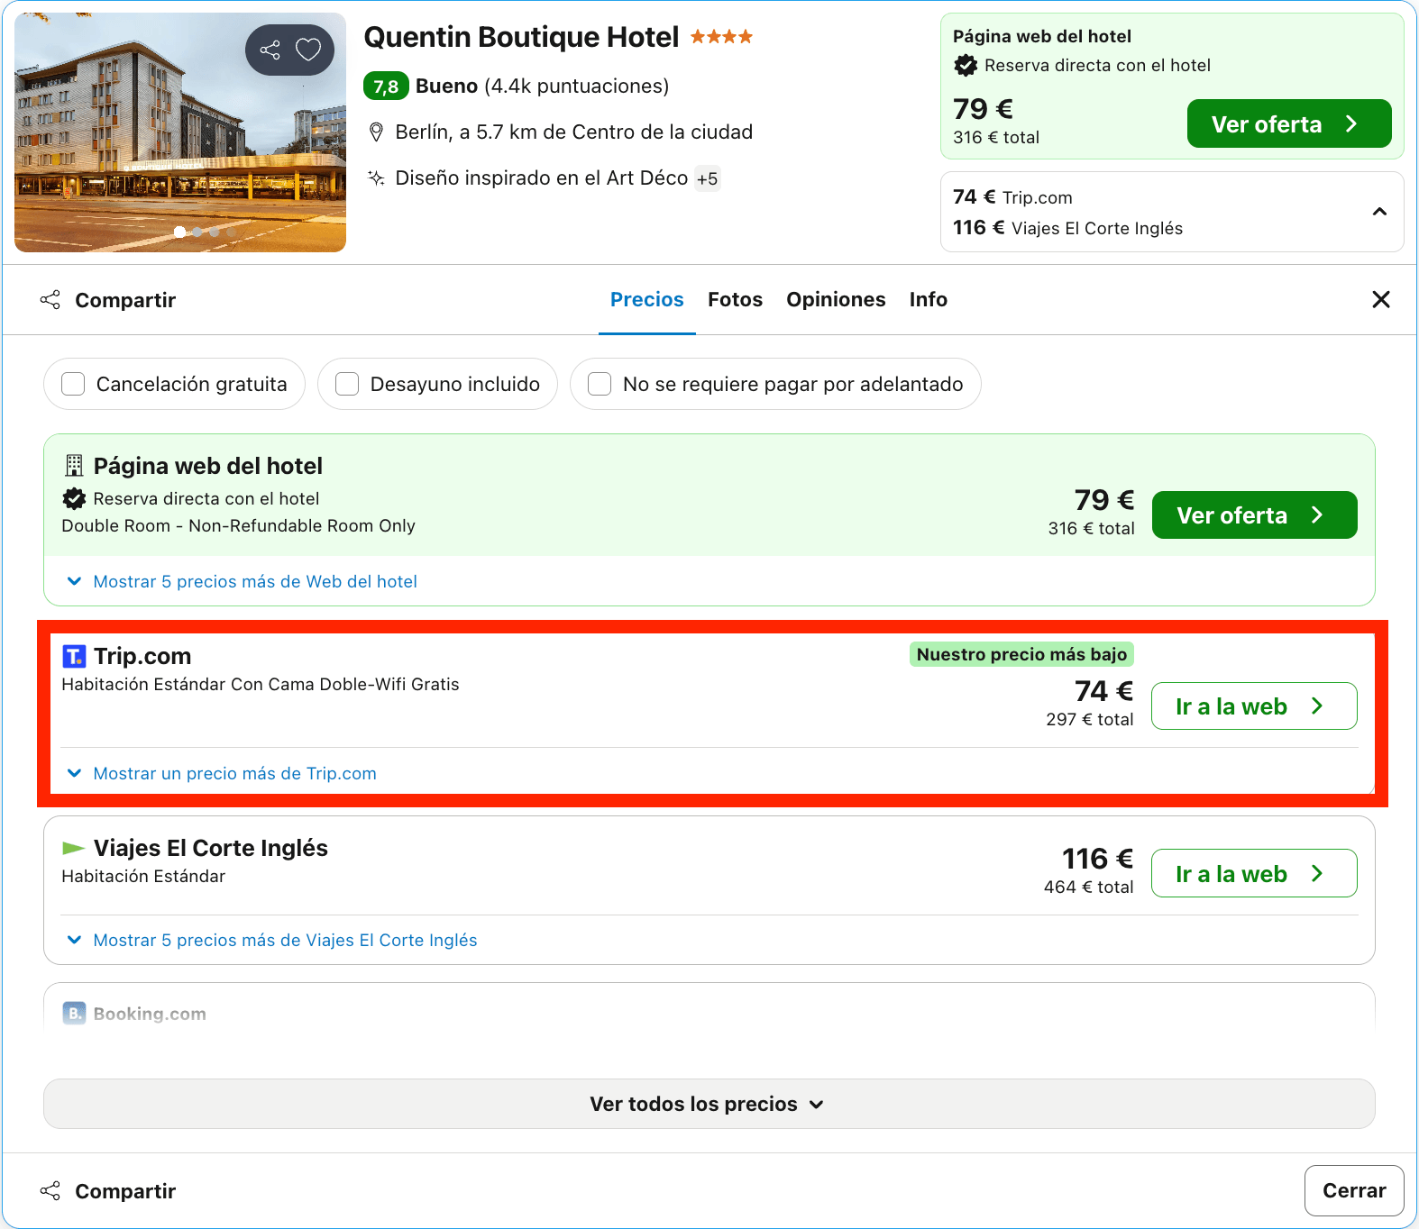The height and width of the screenshot is (1229, 1419).
Task: Click Ver oferta in Página web del hotel row
Action: tap(1254, 515)
